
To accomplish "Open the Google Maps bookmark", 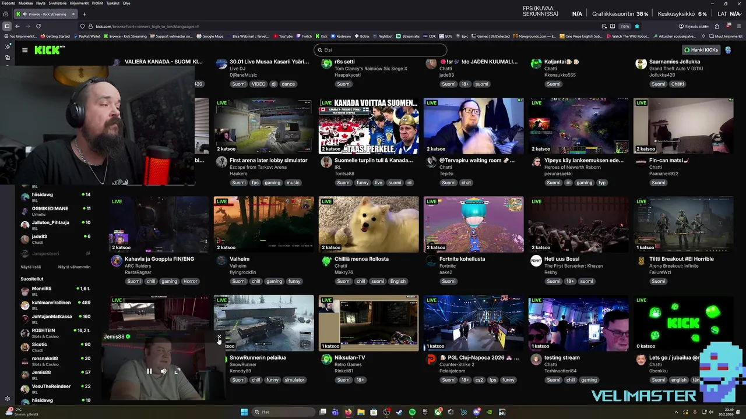I will 210,36.
